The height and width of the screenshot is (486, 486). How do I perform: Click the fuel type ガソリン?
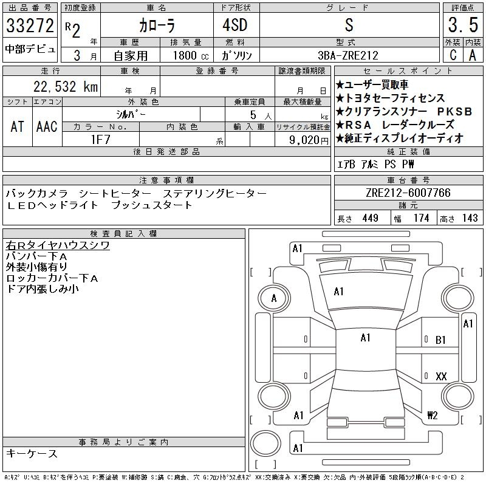(236, 55)
